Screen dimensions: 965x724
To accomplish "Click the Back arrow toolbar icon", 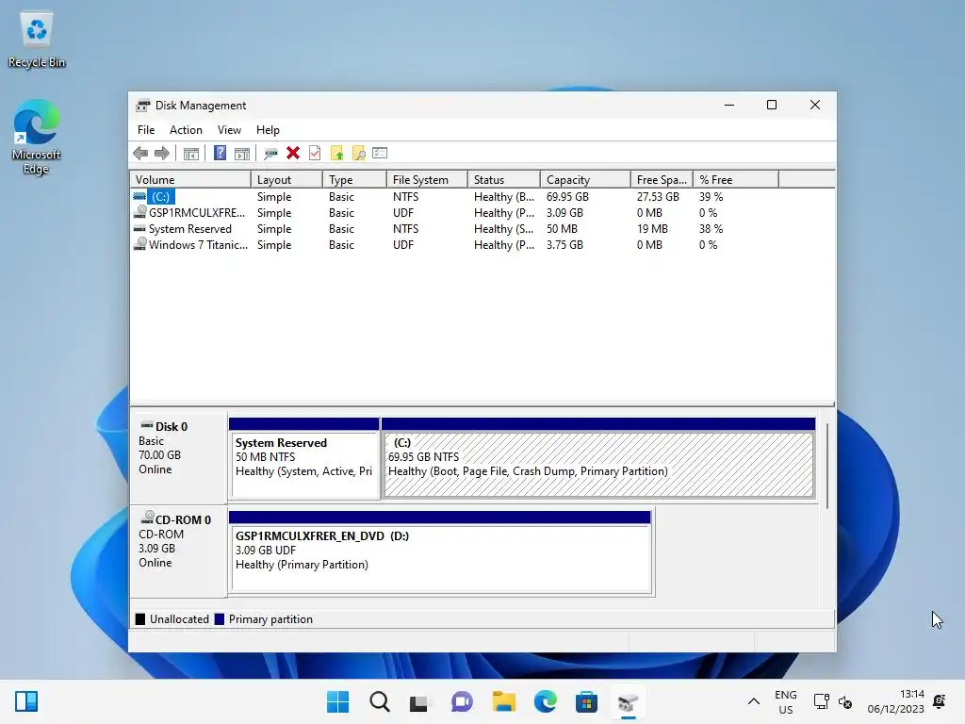I will (140, 154).
